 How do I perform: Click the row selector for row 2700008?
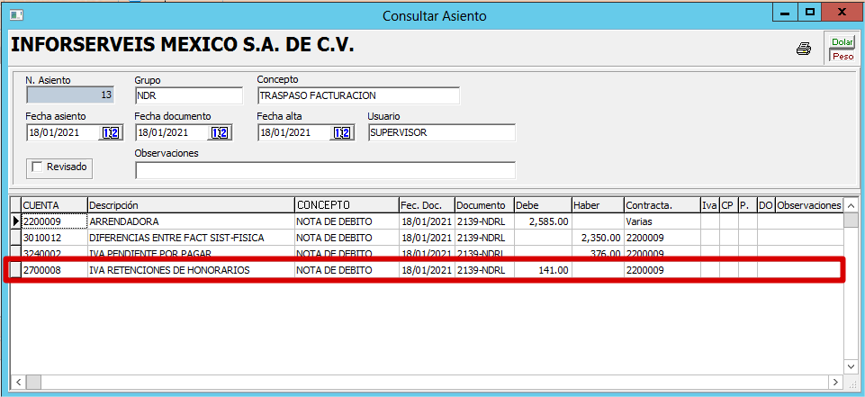[16, 270]
